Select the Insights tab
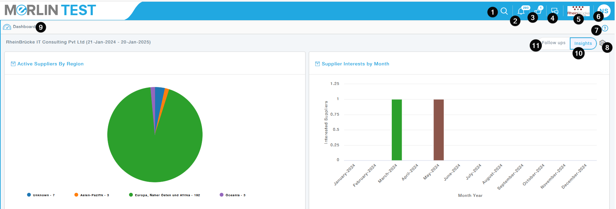 [583, 43]
